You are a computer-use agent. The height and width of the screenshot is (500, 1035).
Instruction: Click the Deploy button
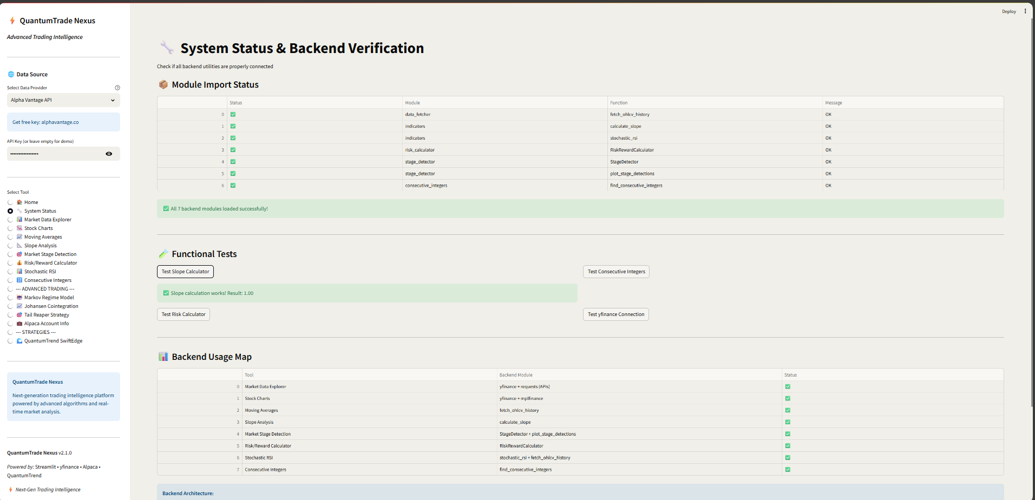(1009, 11)
